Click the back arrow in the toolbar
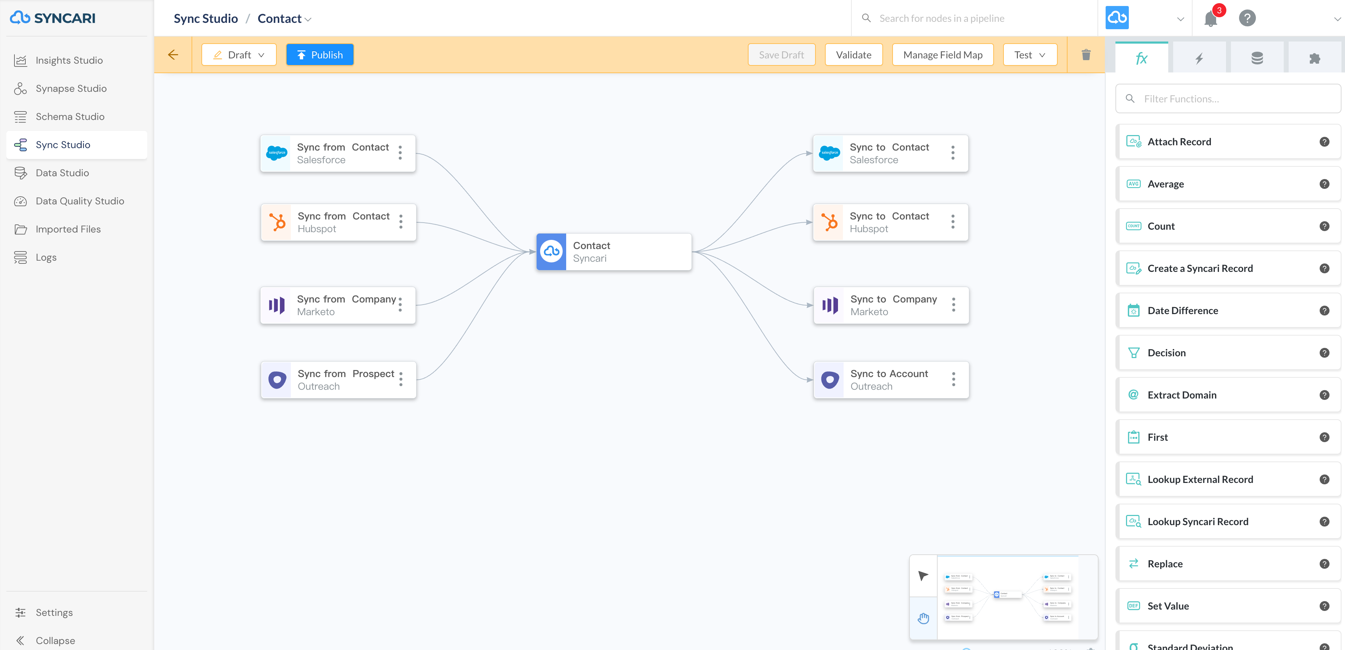Image resolution: width=1345 pixels, height=650 pixels. 173,55
